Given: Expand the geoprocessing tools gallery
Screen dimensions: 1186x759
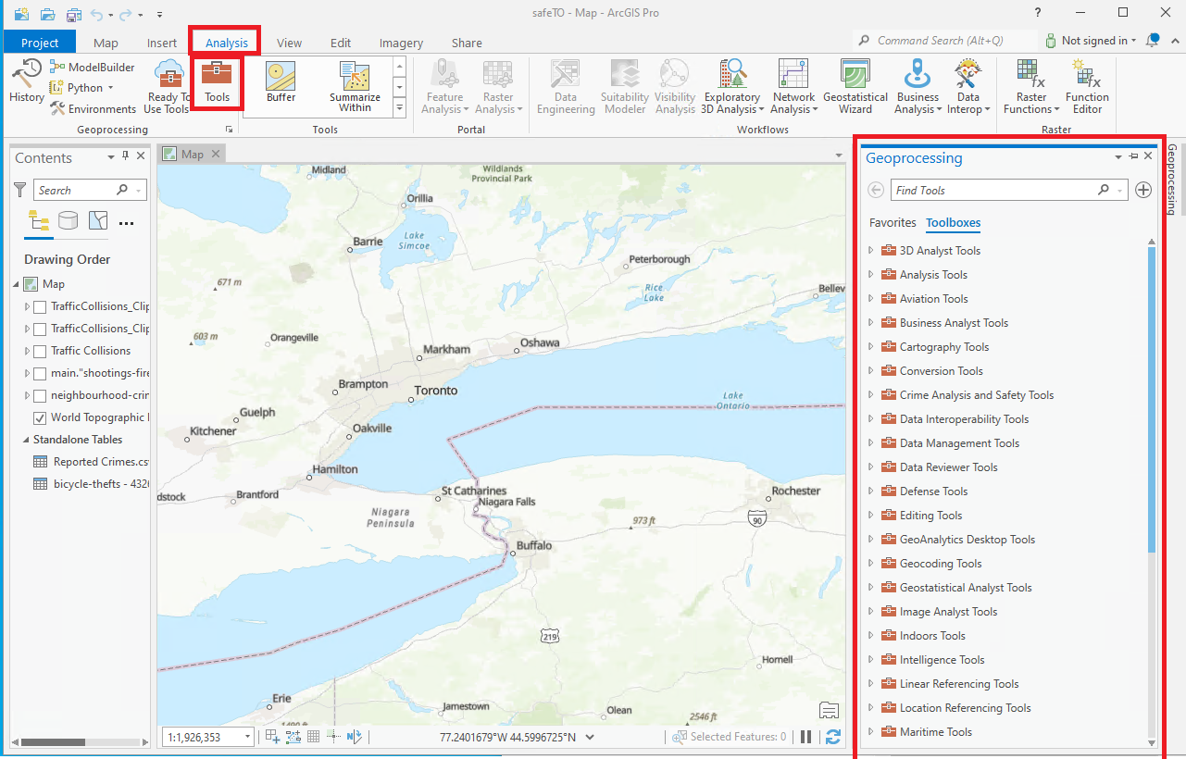Looking at the screenshot, I should pos(399,108).
